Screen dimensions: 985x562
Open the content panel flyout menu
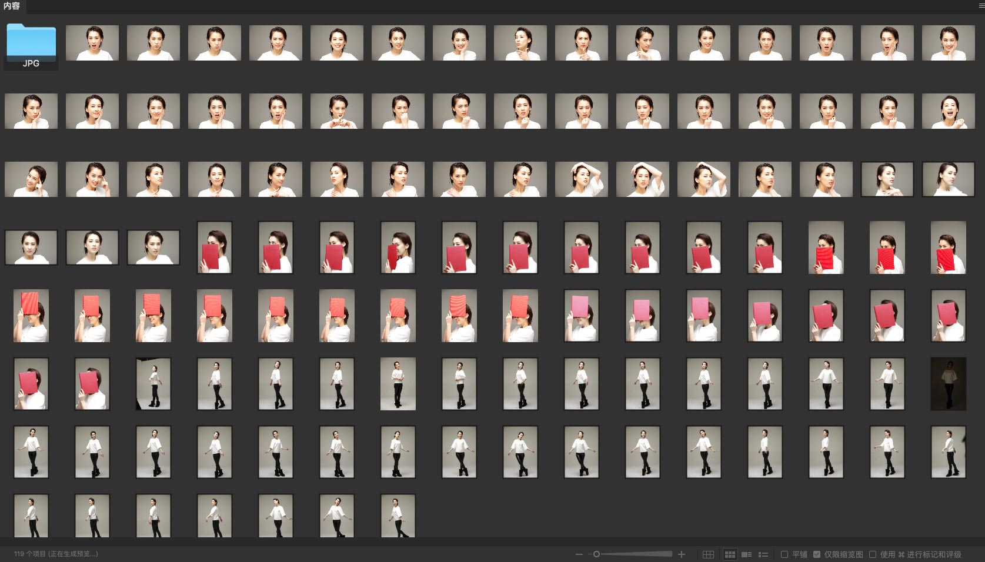pos(981,6)
